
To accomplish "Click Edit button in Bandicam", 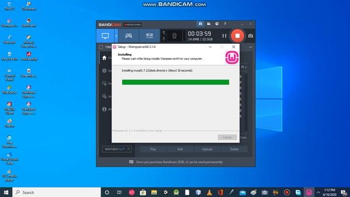I will pyautogui.click(x=180, y=149).
